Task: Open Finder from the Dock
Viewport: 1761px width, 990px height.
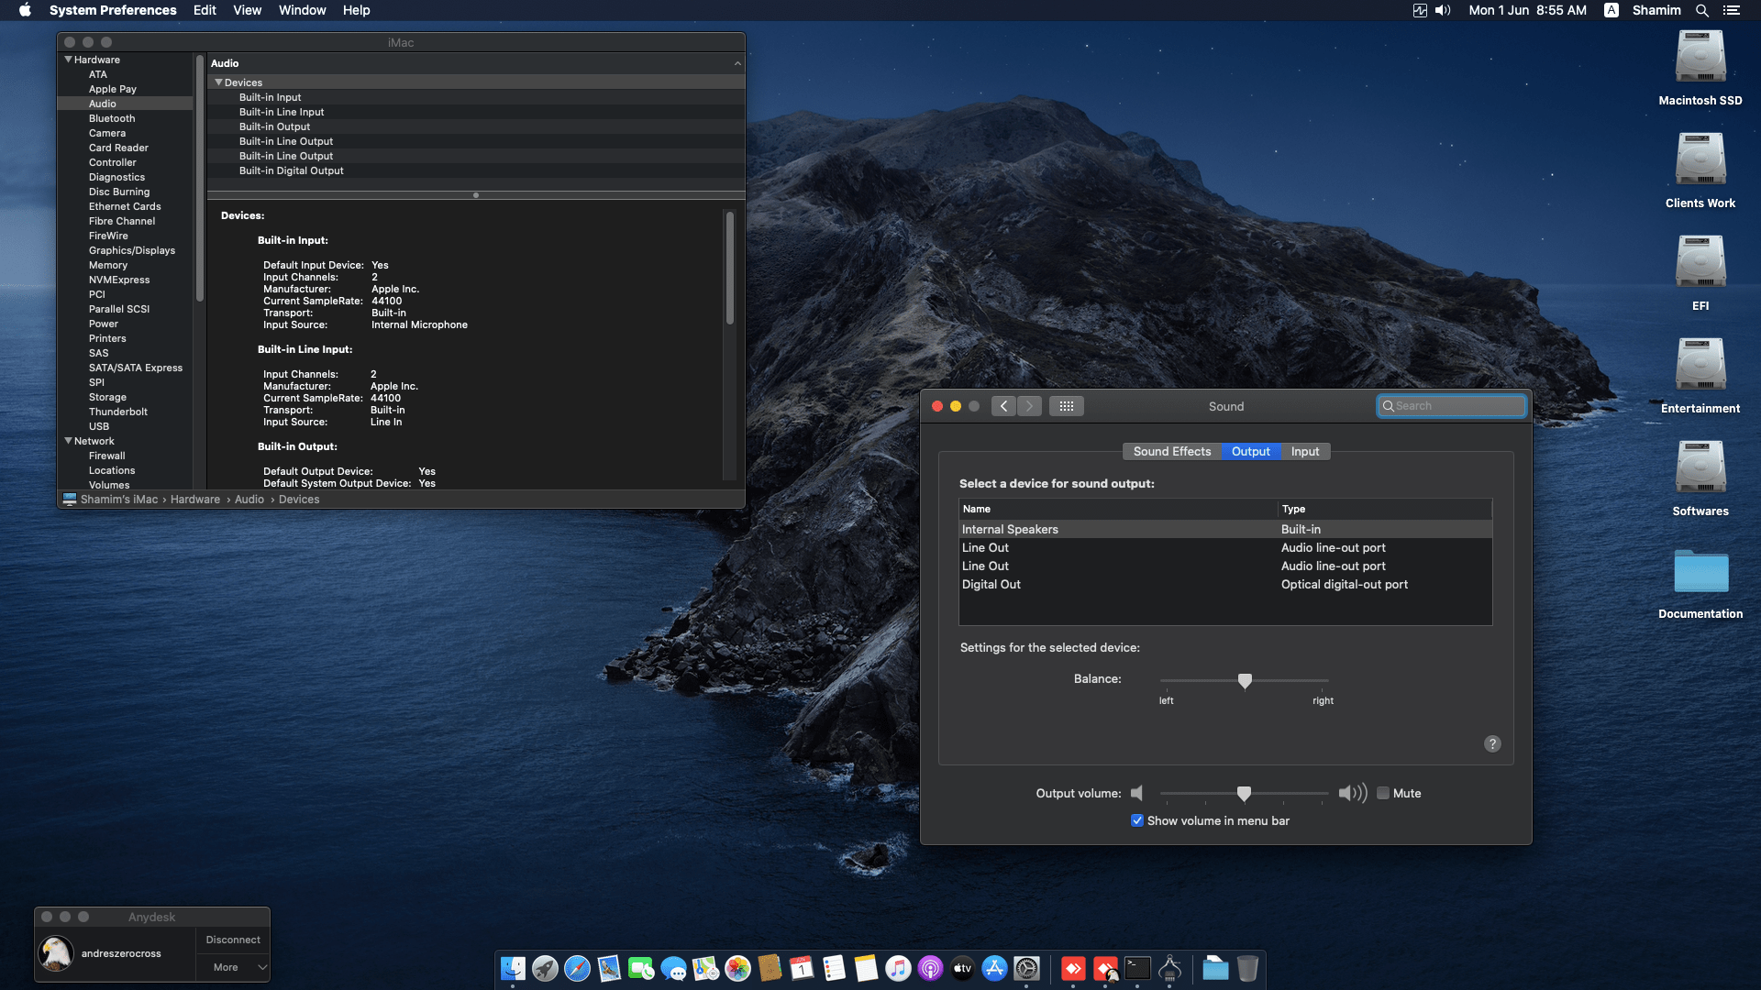Action: (513, 968)
